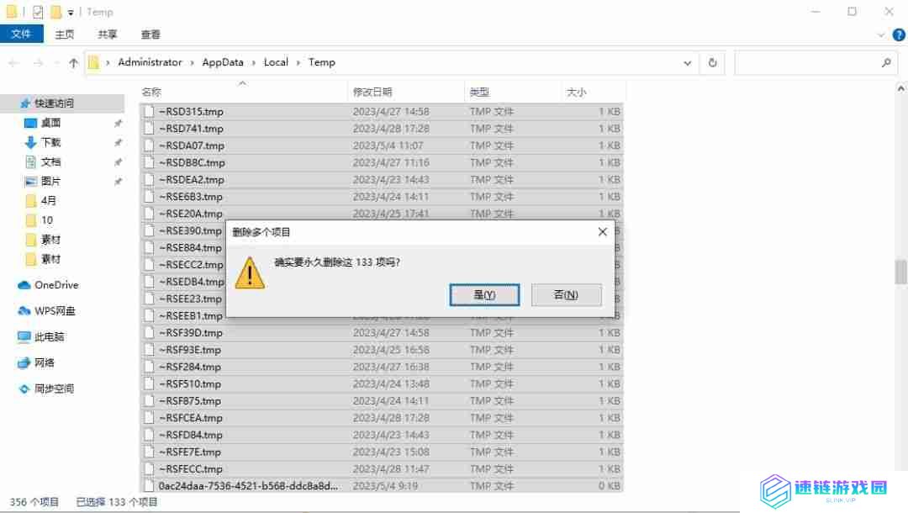The image size is (908, 513).
Task: Open 图片 in the navigation pane
Action: coord(50,181)
